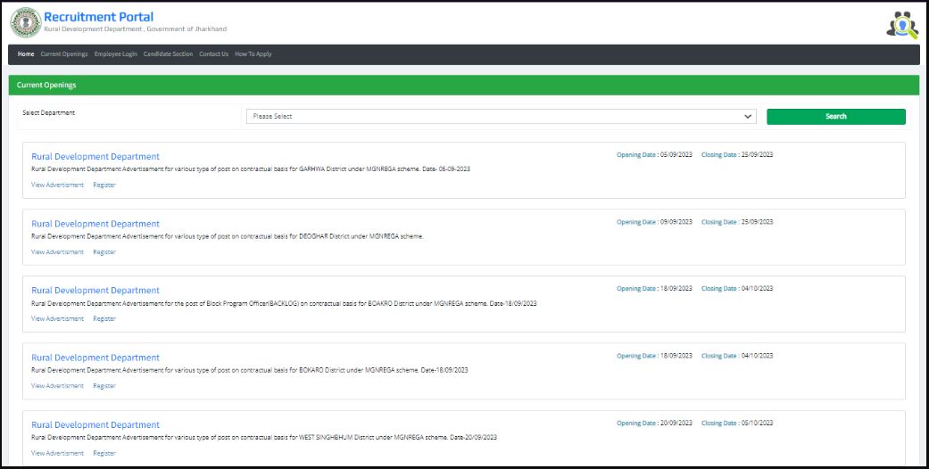View Advertisement for WEST SINGHBHUM District
Image resolution: width=929 pixels, height=469 pixels.
click(57, 453)
